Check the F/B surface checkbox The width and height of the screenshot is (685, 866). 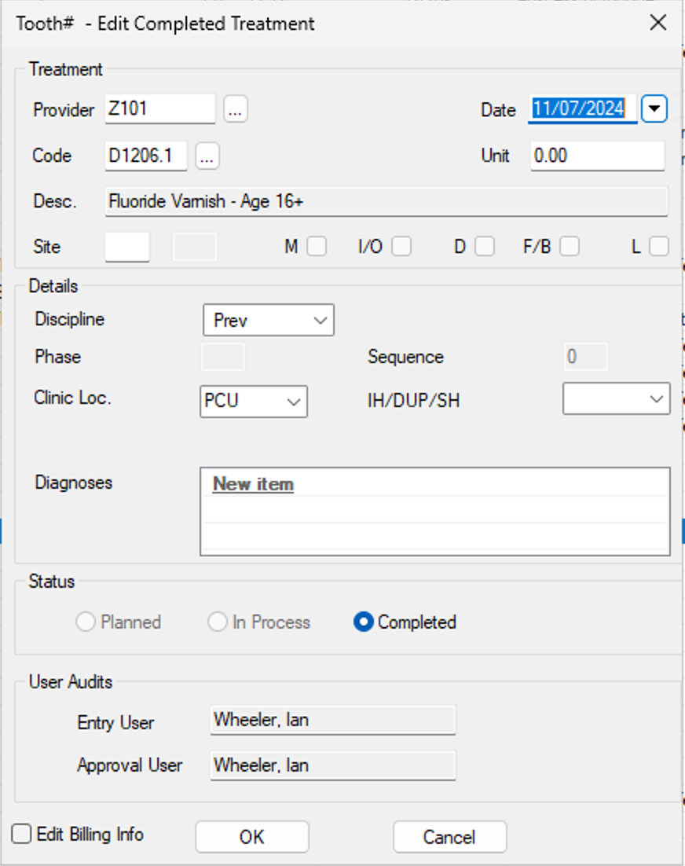[570, 246]
